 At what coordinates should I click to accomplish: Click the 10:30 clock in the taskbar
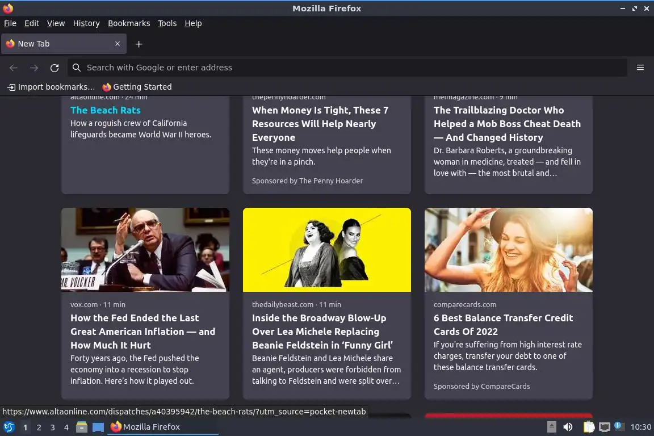(640, 427)
